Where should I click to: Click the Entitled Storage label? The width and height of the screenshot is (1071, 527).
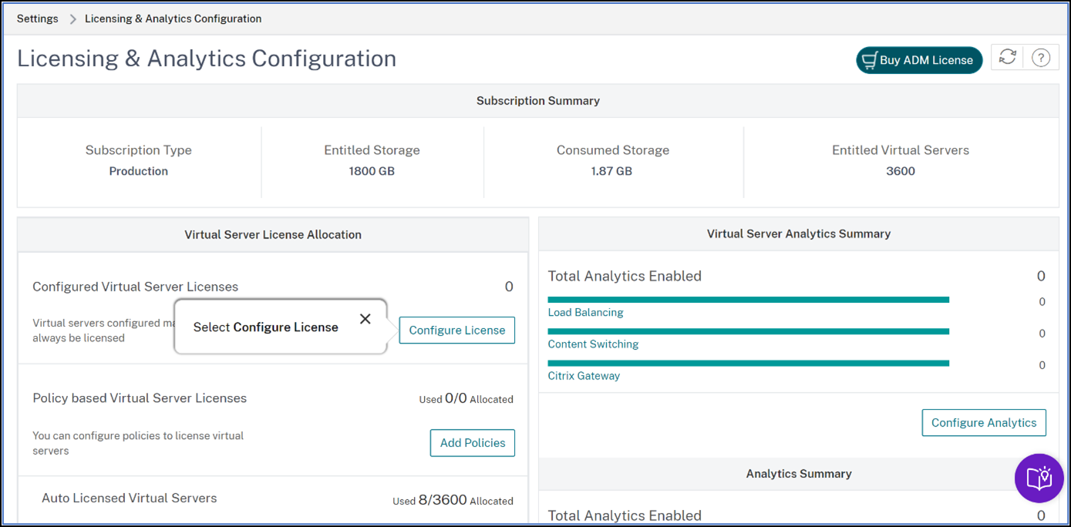pyautogui.click(x=372, y=150)
